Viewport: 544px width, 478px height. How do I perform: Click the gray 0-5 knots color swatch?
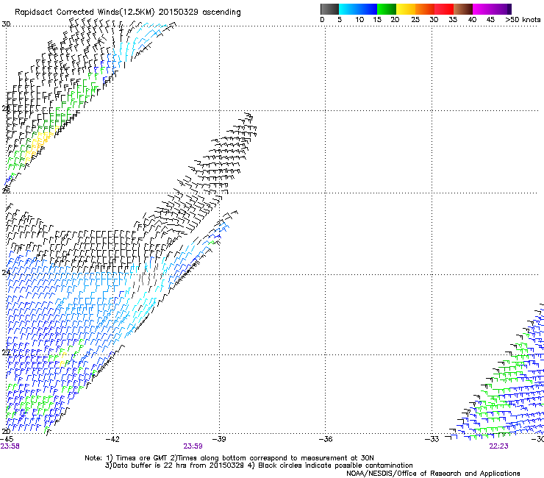[329, 9]
